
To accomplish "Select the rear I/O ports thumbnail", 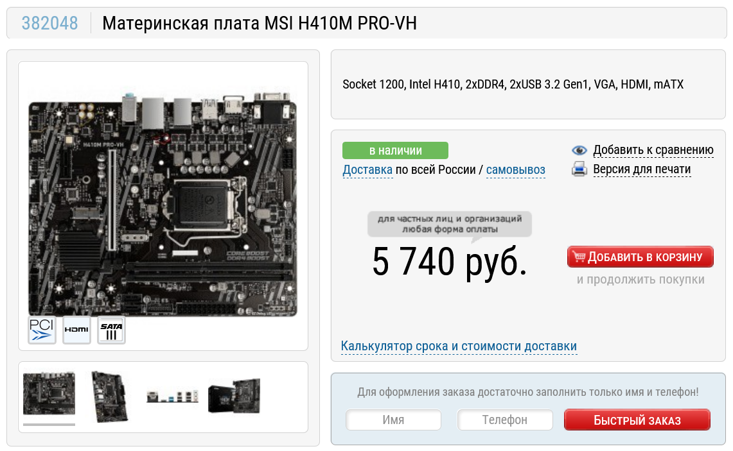I will 173,397.
